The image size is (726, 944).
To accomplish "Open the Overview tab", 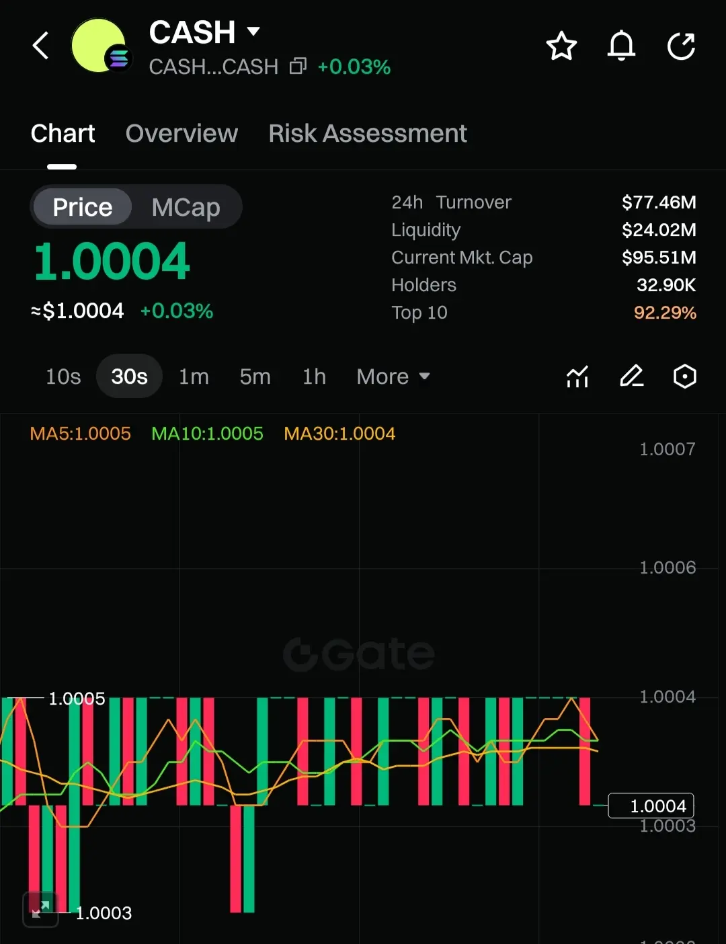I will point(182,134).
